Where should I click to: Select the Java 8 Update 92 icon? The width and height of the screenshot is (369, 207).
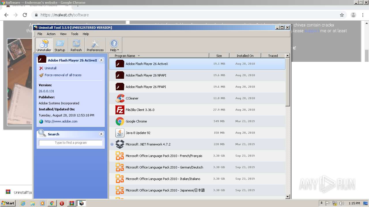point(120,133)
